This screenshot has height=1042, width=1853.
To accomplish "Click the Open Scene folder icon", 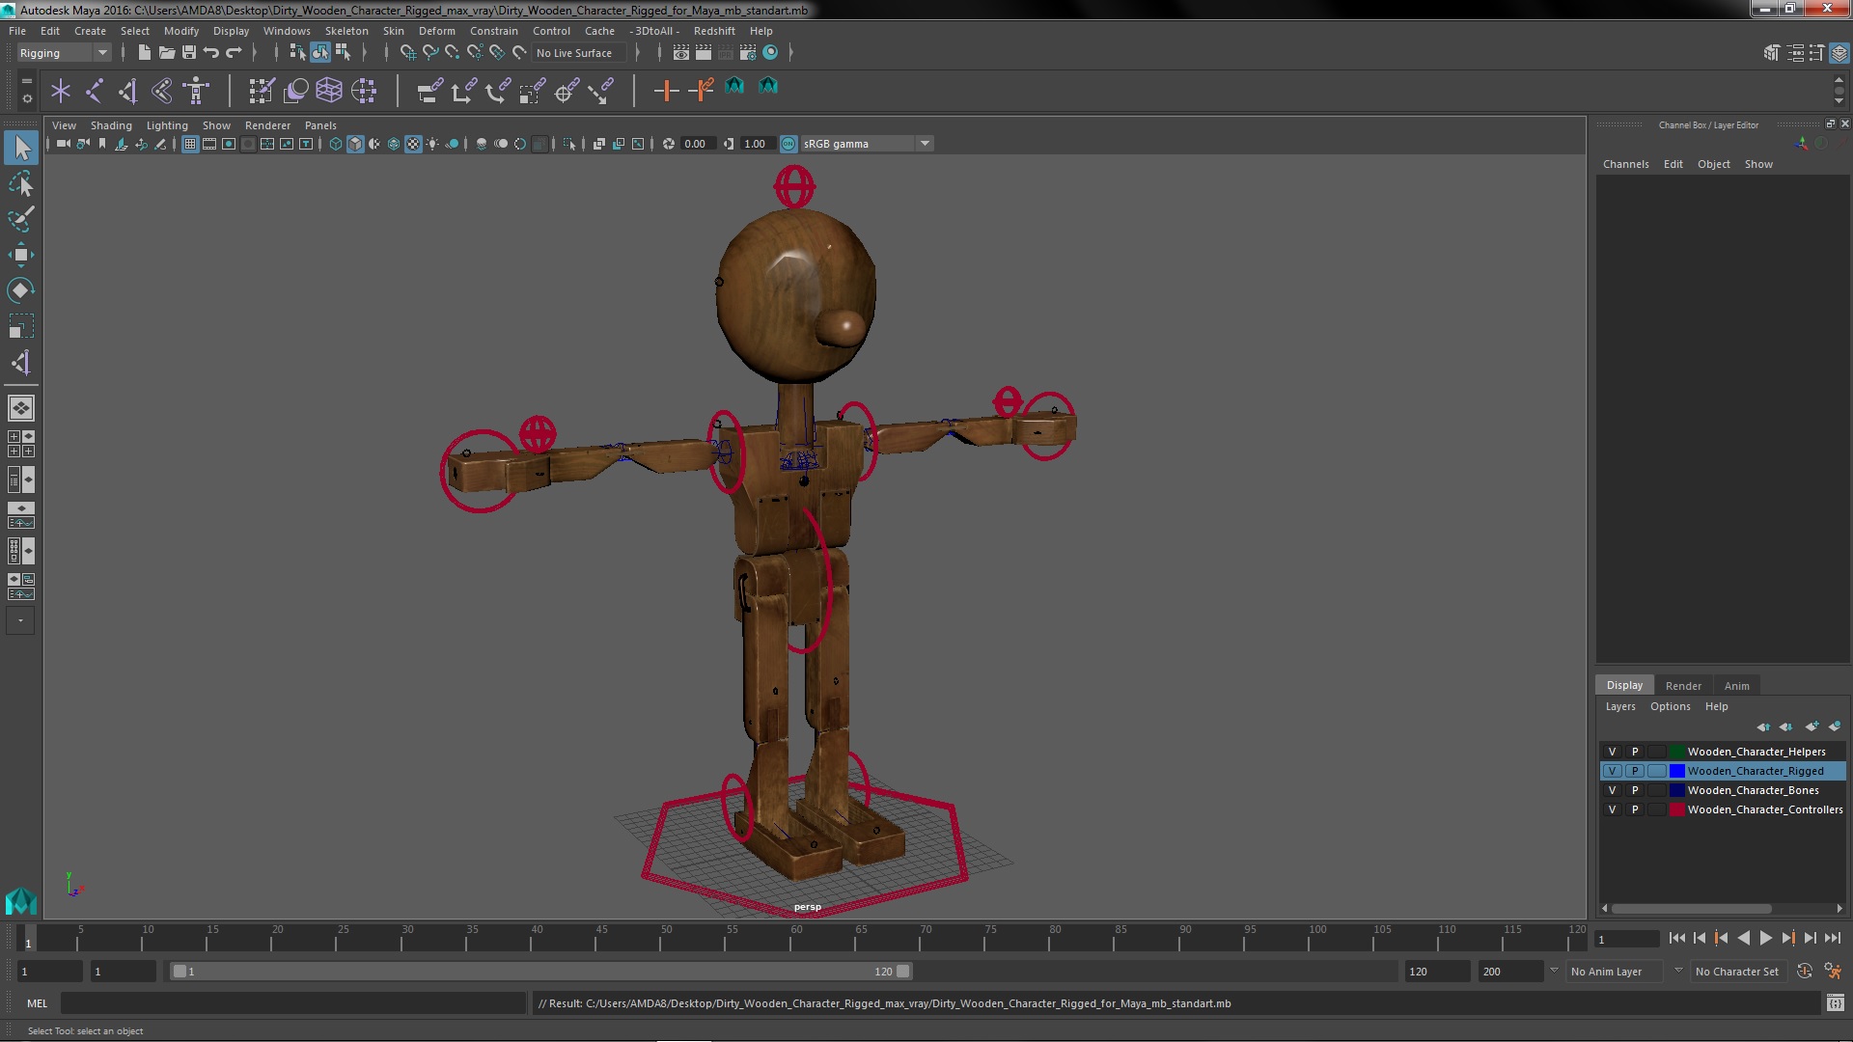I will (x=166, y=52).
